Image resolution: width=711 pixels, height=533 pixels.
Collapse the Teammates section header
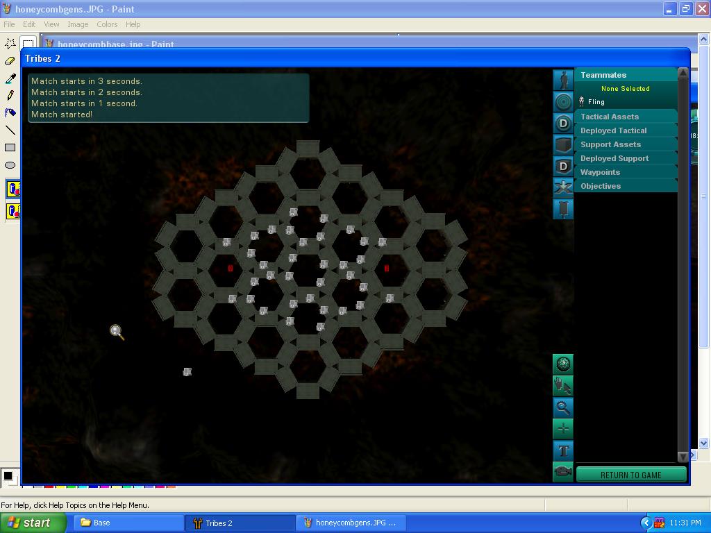626,75
